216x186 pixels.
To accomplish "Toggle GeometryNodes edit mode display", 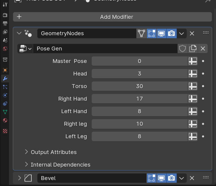I will pyautogui.click(x=151, y=33).
